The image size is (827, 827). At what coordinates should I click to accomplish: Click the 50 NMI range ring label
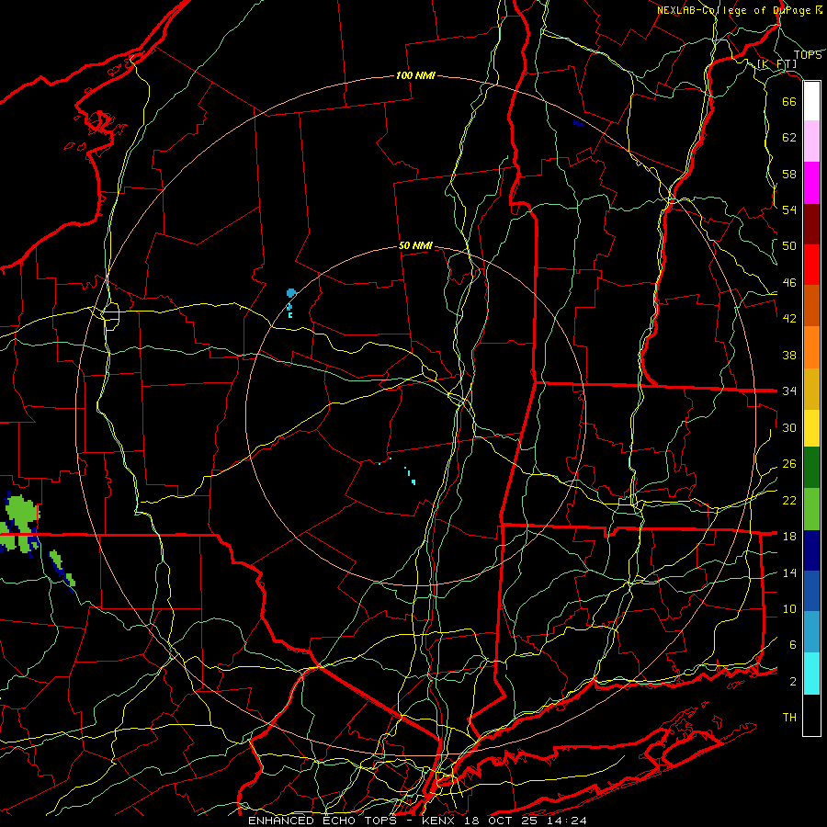tap(415, 245)
